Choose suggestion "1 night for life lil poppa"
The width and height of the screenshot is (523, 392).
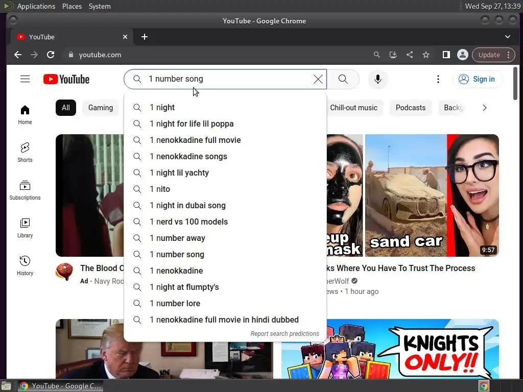pos(225,124)
